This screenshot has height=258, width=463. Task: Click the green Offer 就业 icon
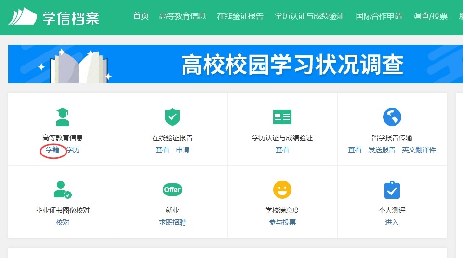pos(172,190)
